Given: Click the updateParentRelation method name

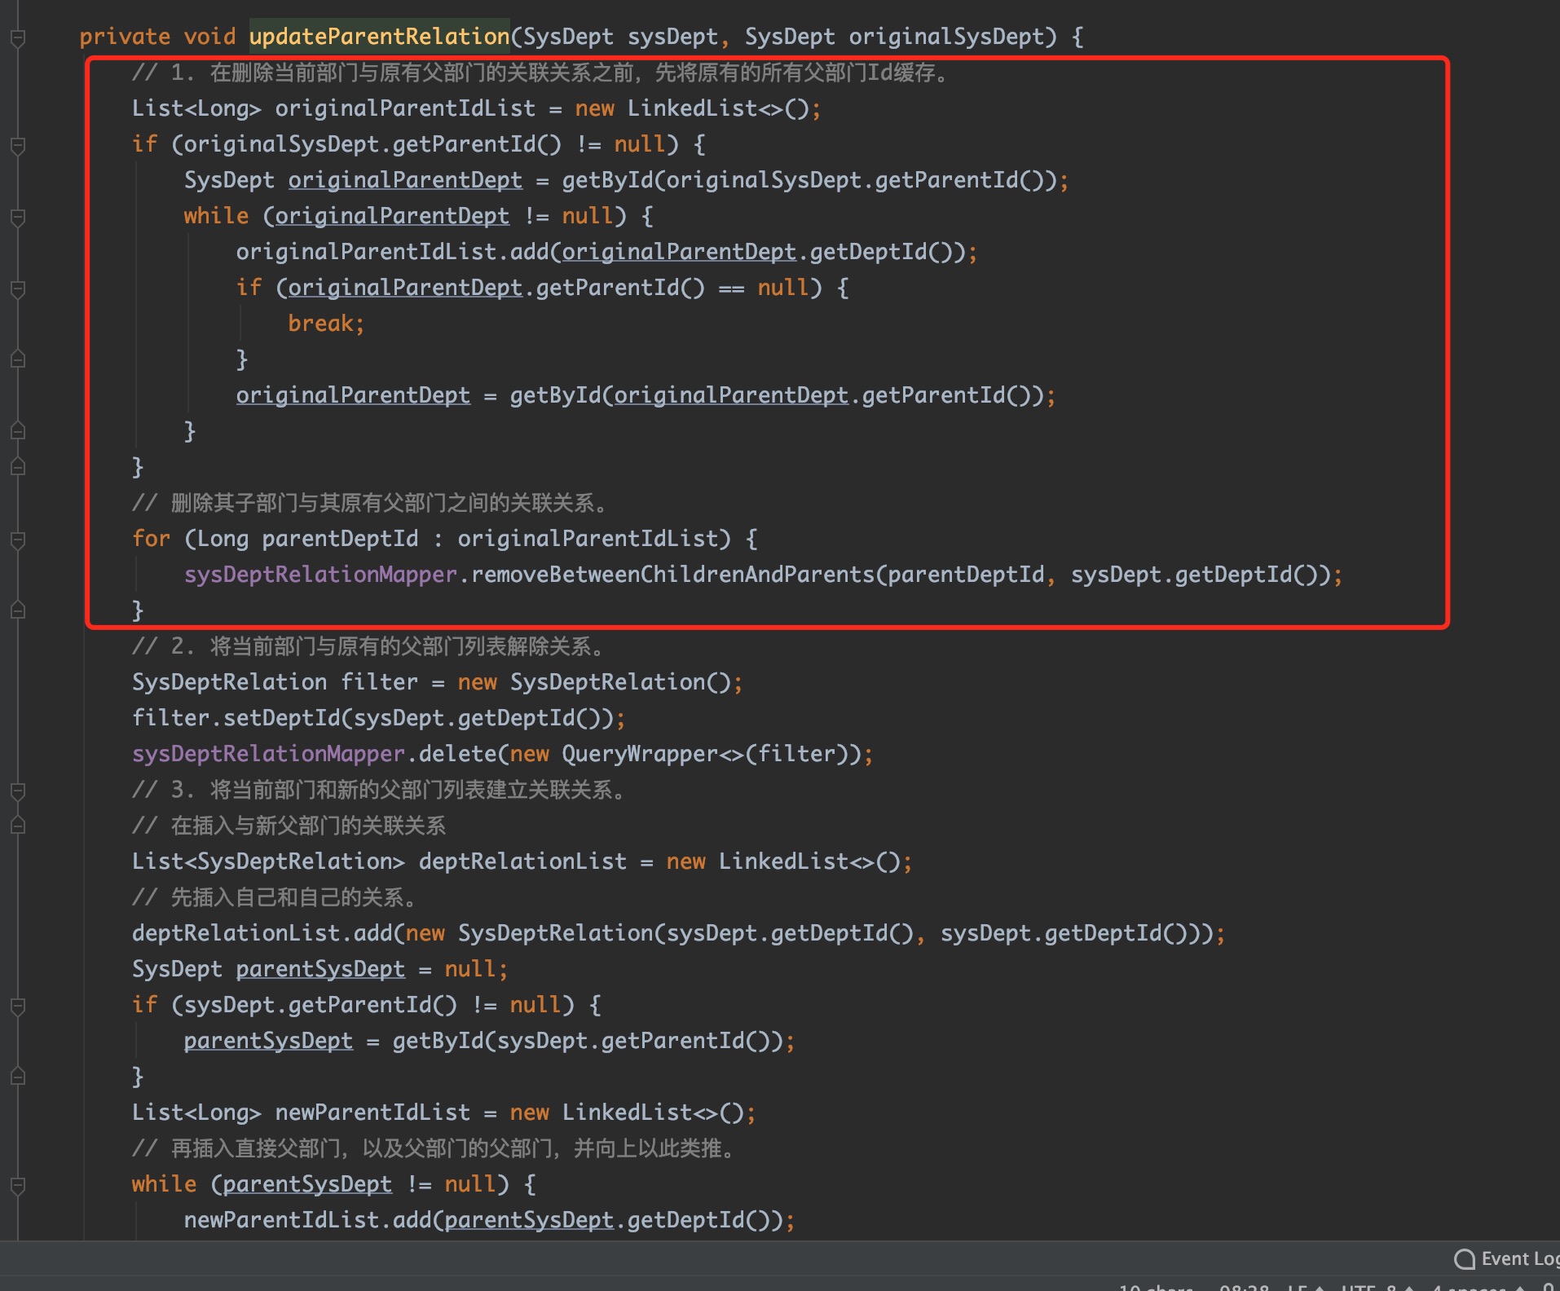Looking at the screenshot, I should [x=379, y=37].
